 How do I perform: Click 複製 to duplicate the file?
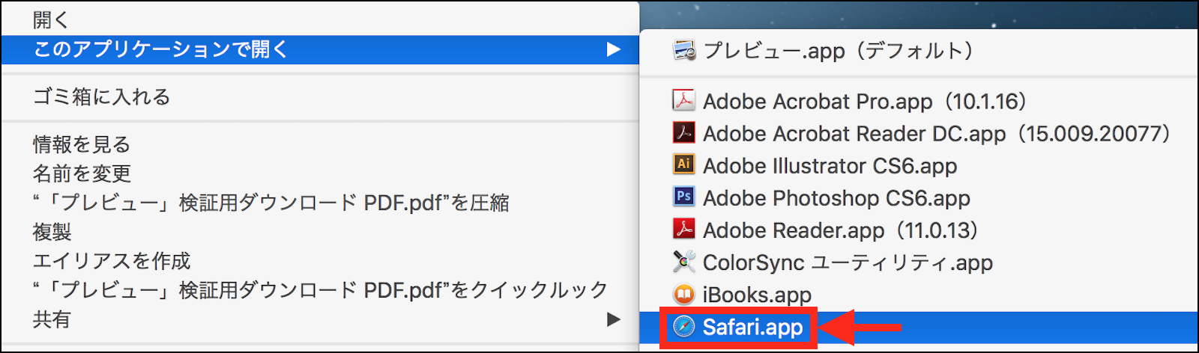click(52, 232)
